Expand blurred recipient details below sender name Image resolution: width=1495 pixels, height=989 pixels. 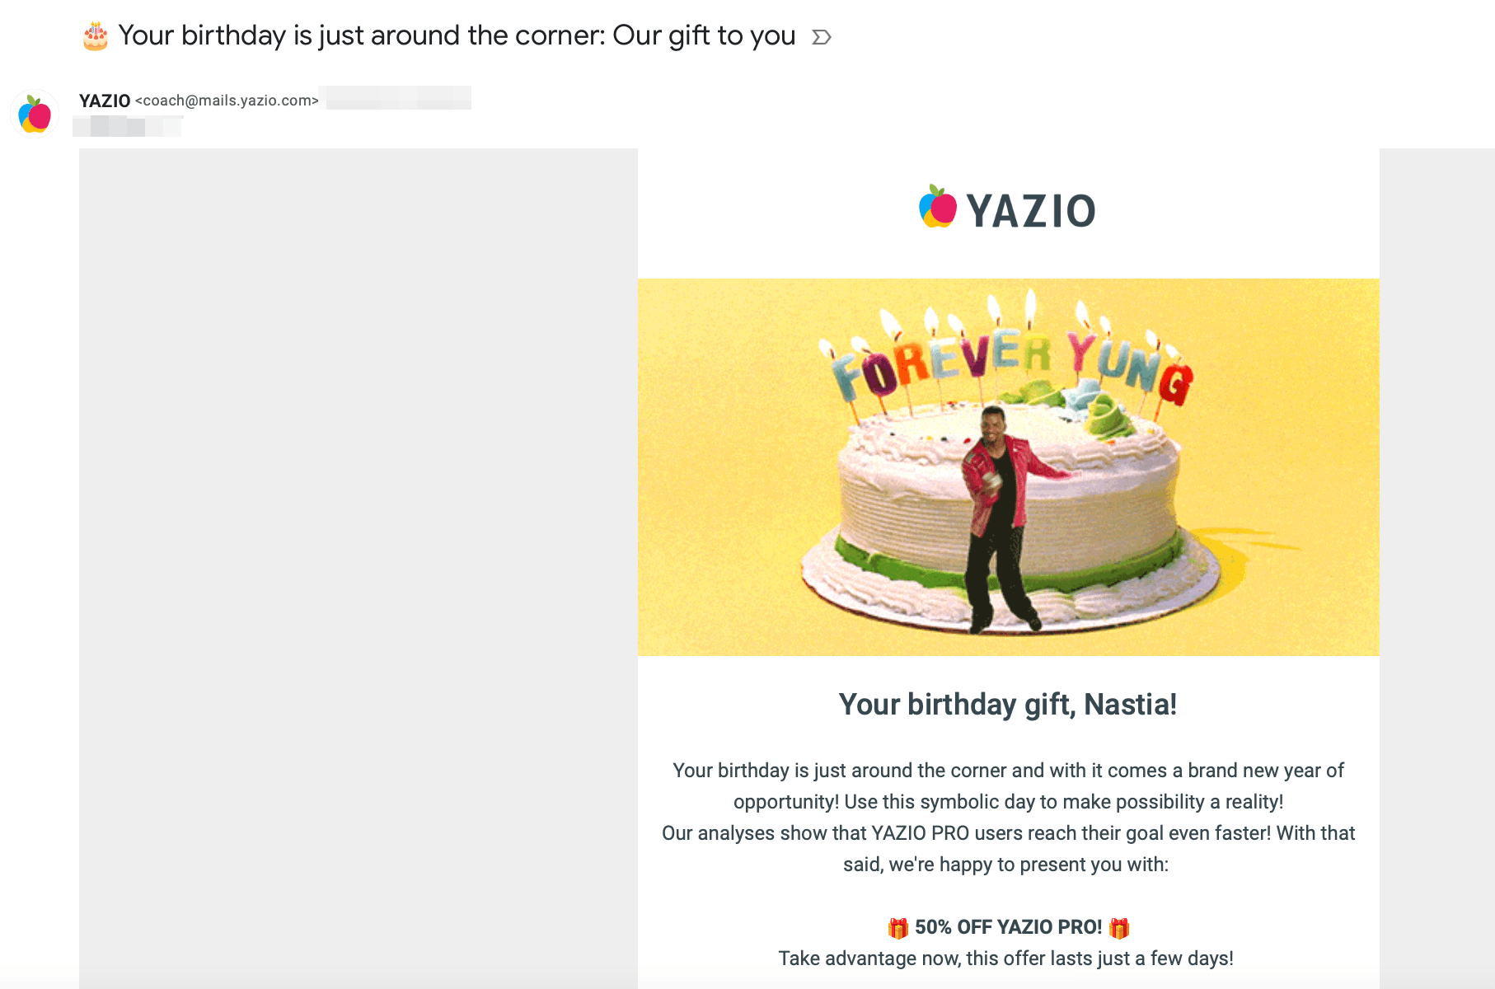[128, 126]
